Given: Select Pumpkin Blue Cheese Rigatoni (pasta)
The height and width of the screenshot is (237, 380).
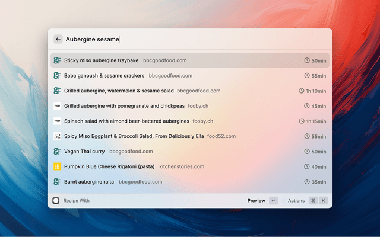Looking at the screenshot, I should tap(109, 166).
